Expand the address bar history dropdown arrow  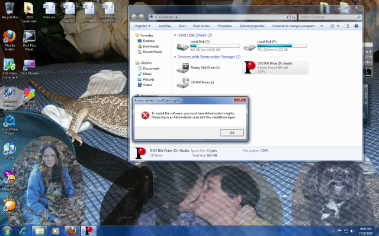(287, 17)
